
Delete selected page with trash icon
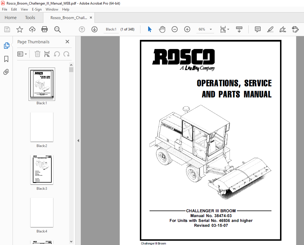tap(37, 54)
